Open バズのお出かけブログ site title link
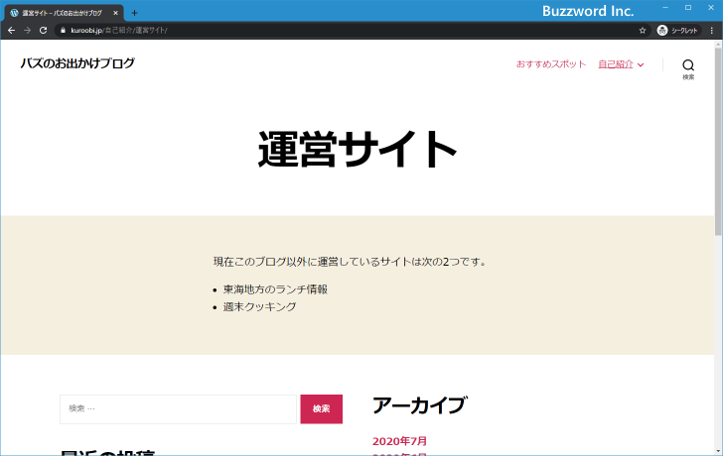Viewport: 723px width, 456px height. (x=77, y=63)
